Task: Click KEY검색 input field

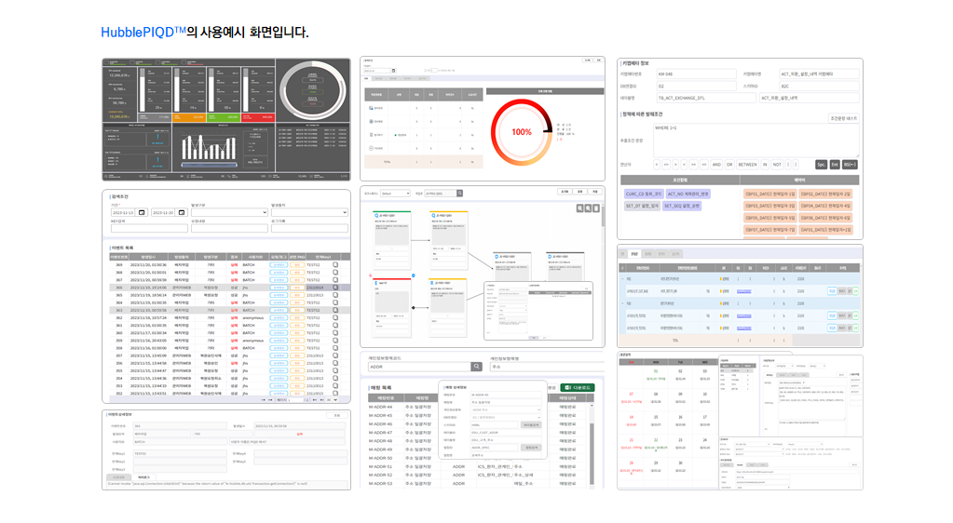Action: (149, 228)
